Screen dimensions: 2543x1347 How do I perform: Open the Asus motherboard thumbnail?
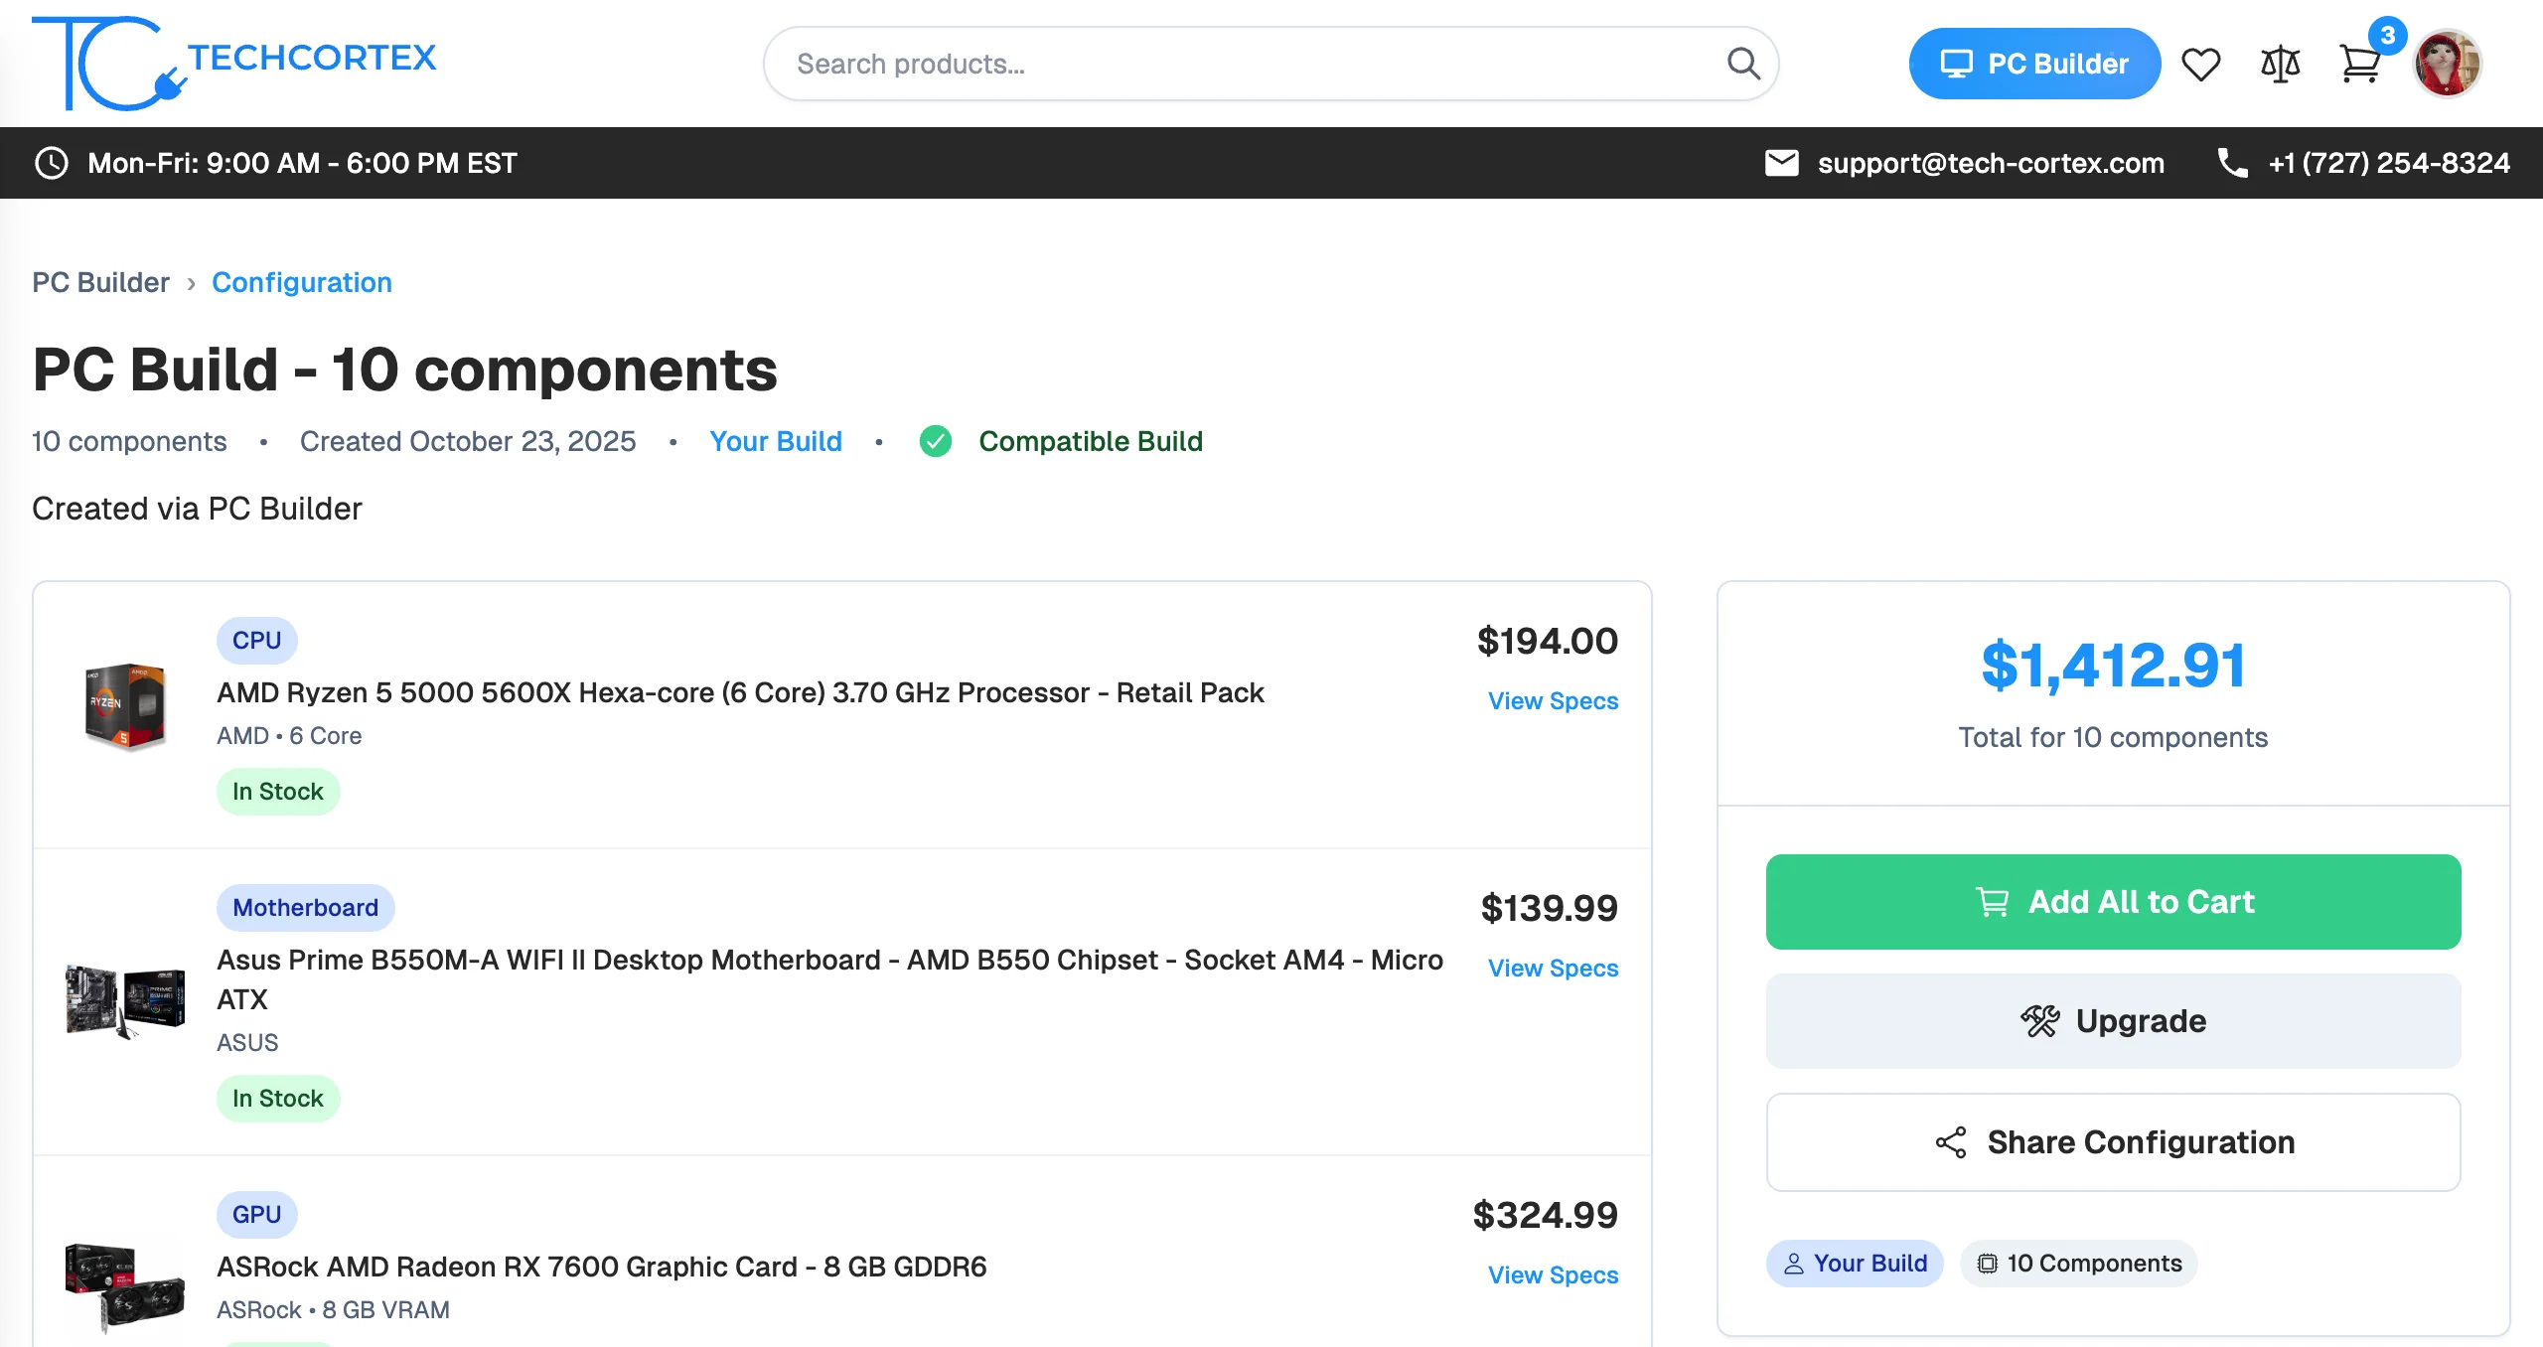[x=125, y=1001]
